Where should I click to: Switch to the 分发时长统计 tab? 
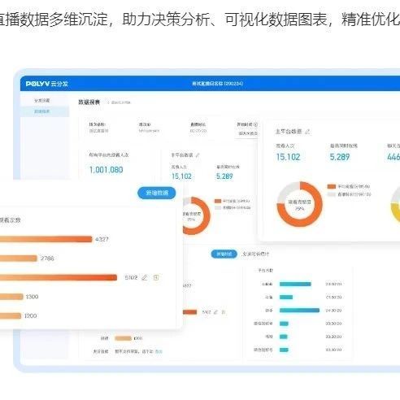(255, 254)
